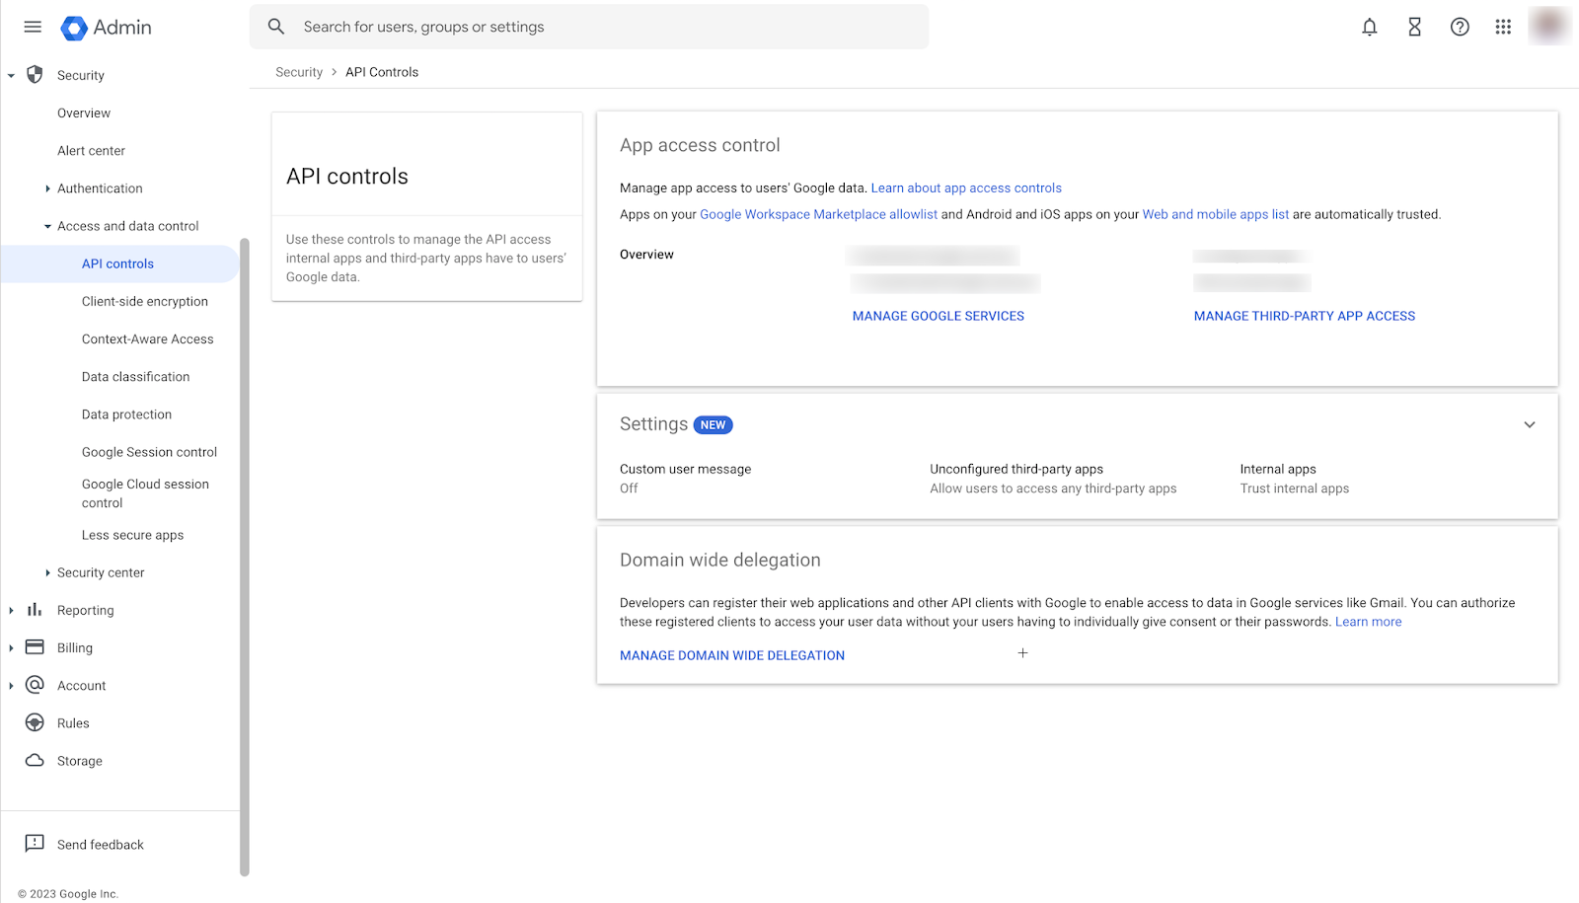Open Context-Aware Access page
Screen dimensions: 1579x903
(148, 339)
